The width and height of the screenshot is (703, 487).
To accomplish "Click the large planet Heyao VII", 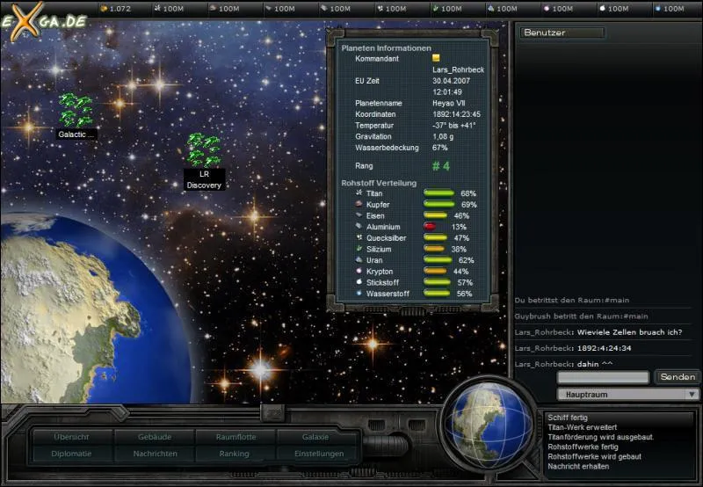I will 90,309.
